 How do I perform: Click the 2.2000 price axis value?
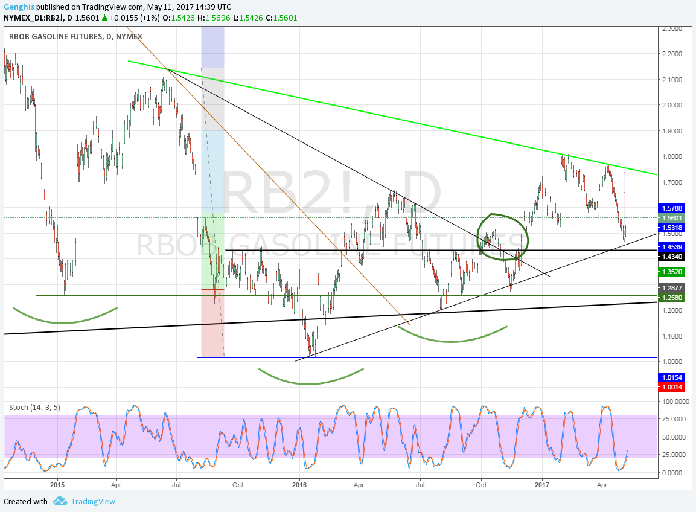coord(672,54)
